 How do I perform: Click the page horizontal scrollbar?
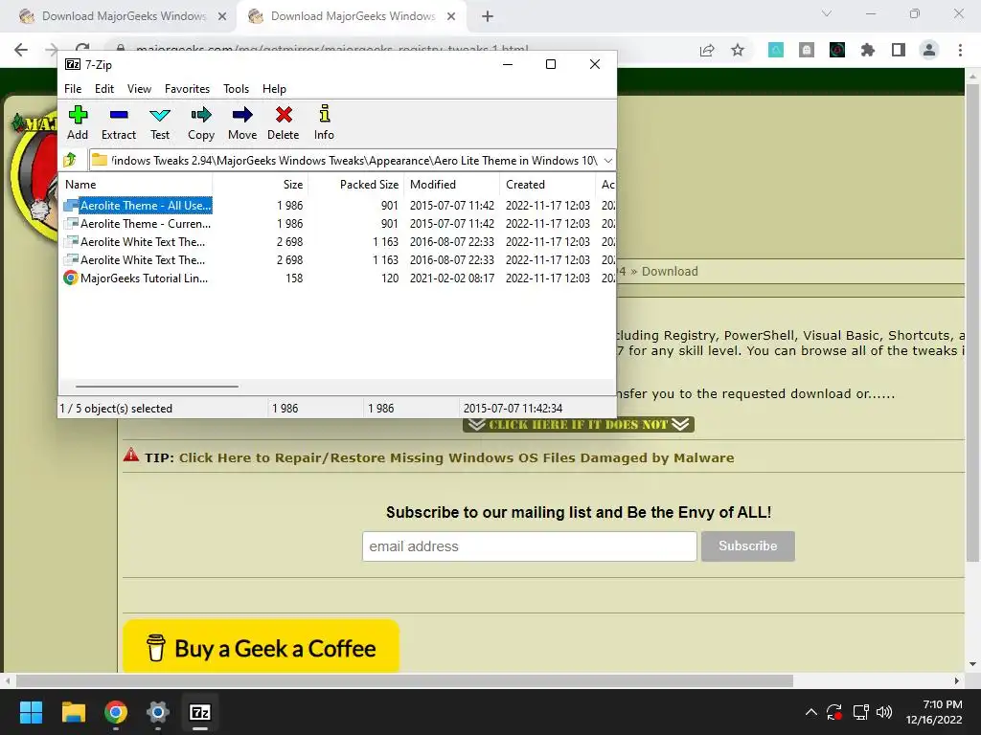coord(404,680)
